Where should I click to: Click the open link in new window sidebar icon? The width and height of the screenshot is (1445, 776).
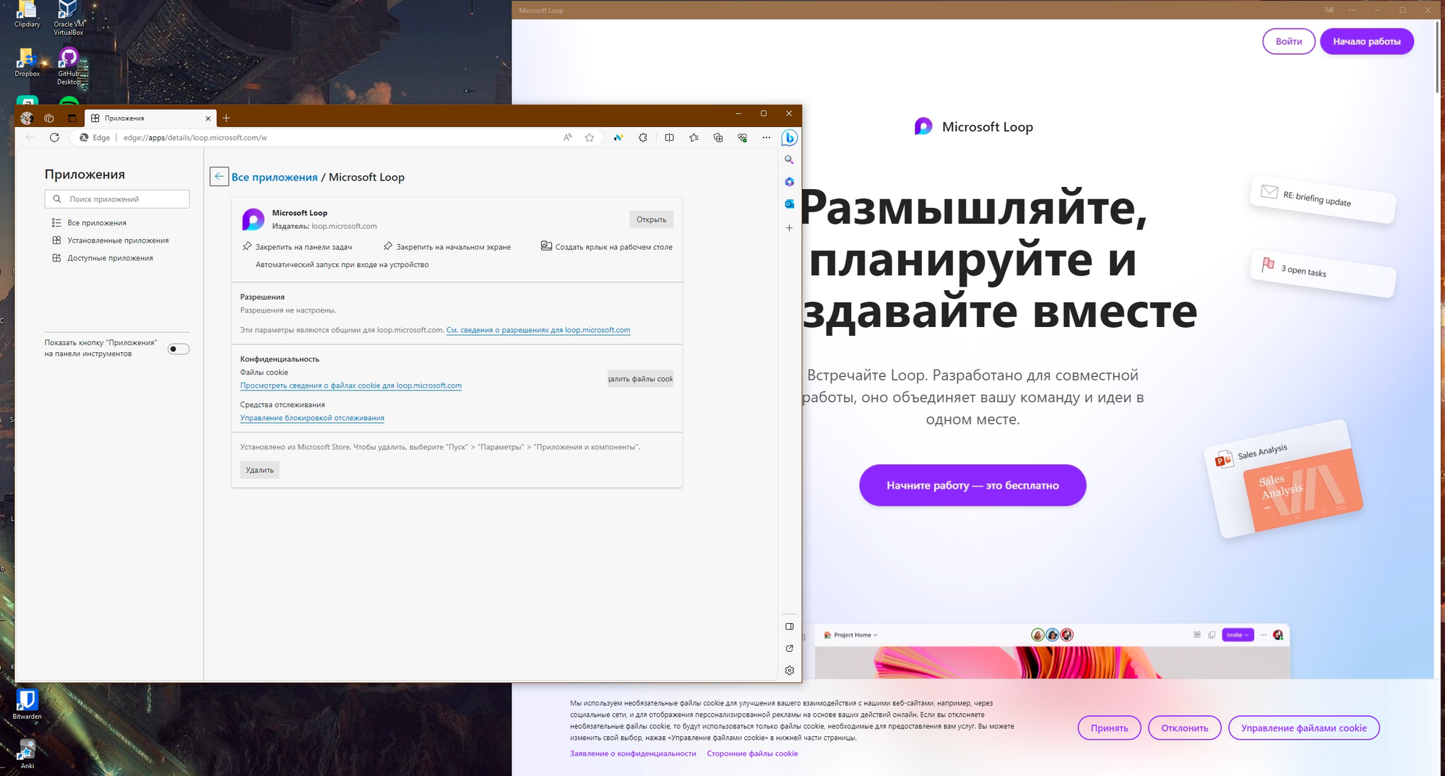pos(790,648)
